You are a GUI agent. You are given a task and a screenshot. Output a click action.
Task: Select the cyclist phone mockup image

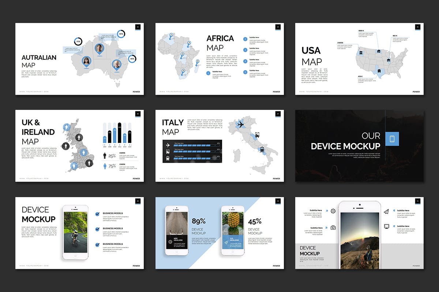75,233
